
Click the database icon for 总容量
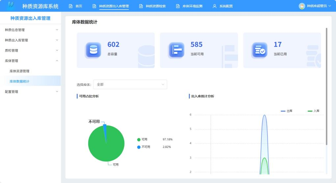93,50
